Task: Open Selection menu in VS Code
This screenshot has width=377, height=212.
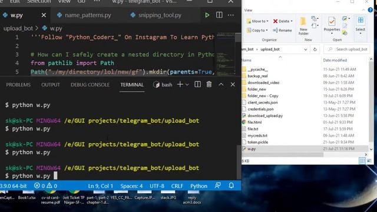Action: (x=39, y=1)
